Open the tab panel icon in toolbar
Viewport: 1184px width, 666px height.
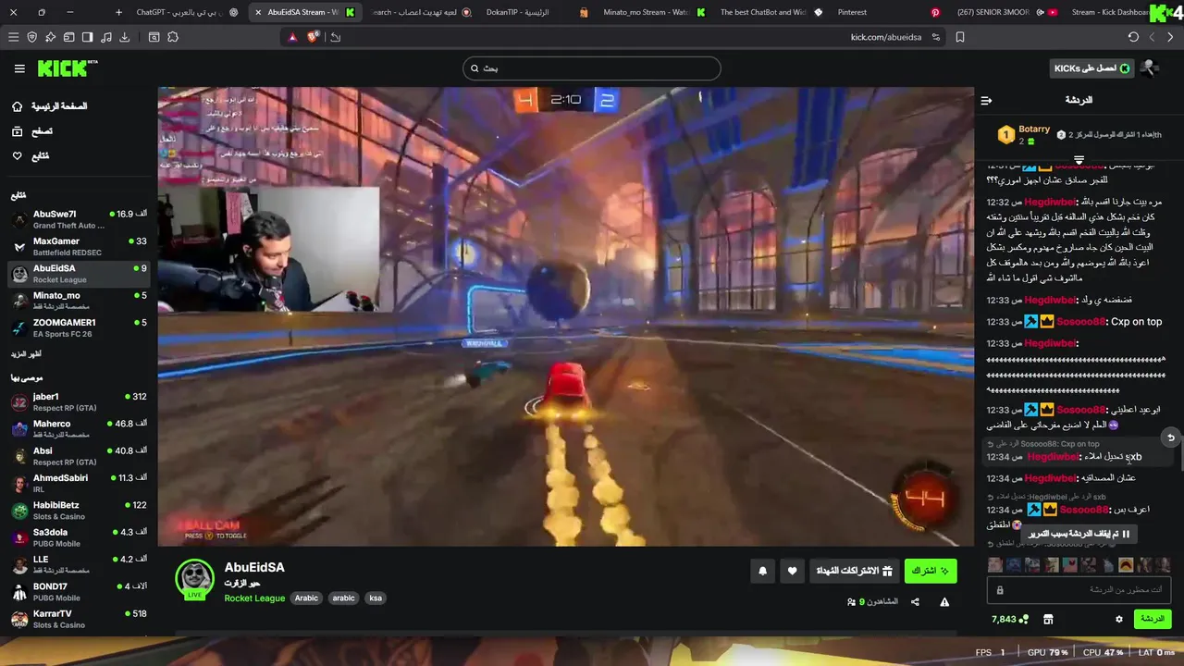[68, 37]
